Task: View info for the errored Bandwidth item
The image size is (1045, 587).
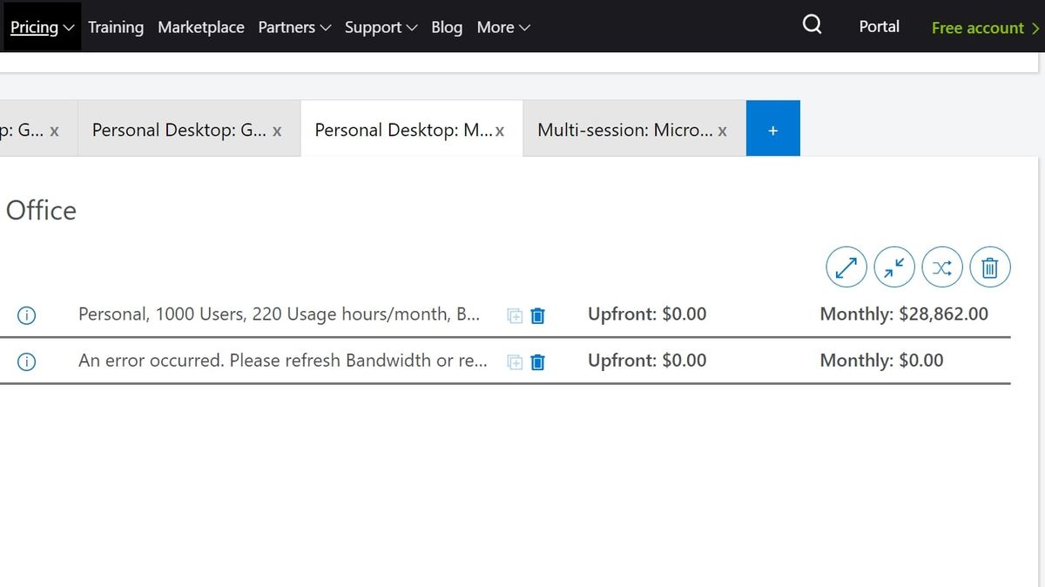Action: click(x=26, y=361)
